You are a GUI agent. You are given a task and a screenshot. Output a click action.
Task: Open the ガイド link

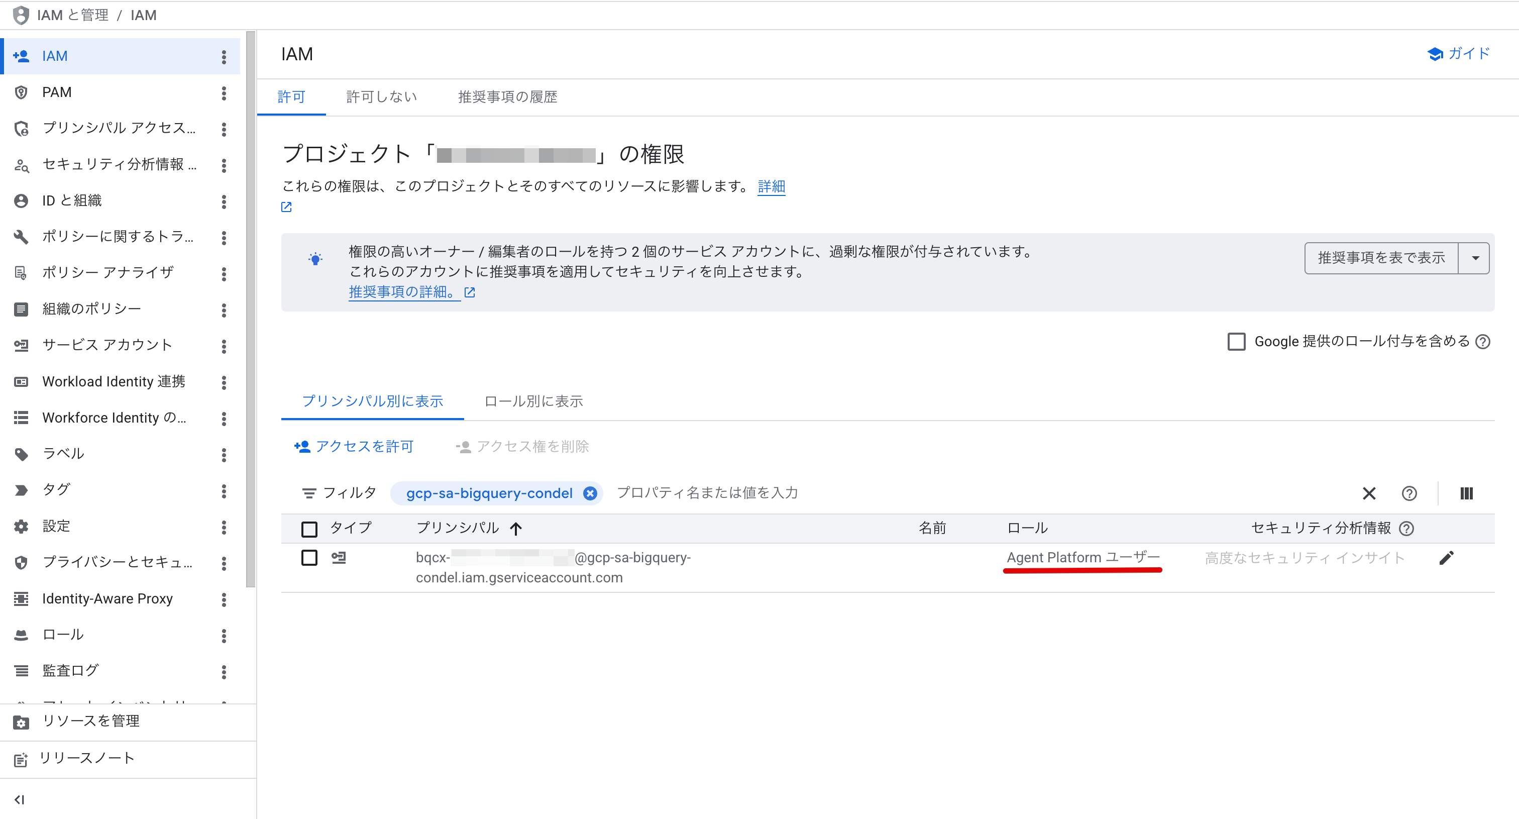click(x=1458, y=54)
